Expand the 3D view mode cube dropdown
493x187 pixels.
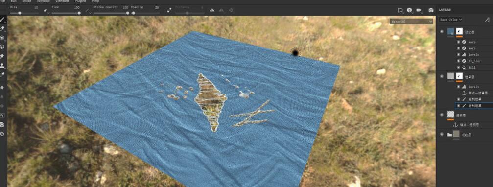click(409, 10)
